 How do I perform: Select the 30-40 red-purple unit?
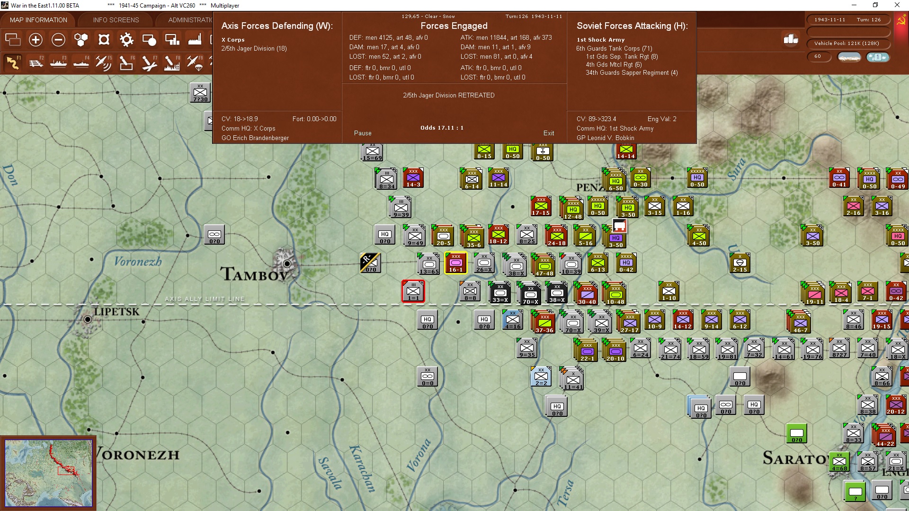(x=587, y=294)
